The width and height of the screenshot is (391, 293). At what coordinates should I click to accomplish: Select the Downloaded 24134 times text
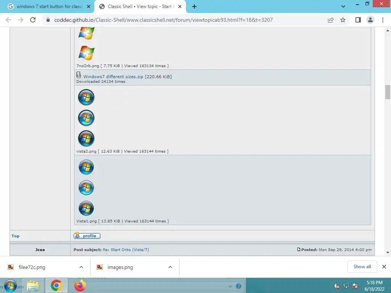click(101, 82)
